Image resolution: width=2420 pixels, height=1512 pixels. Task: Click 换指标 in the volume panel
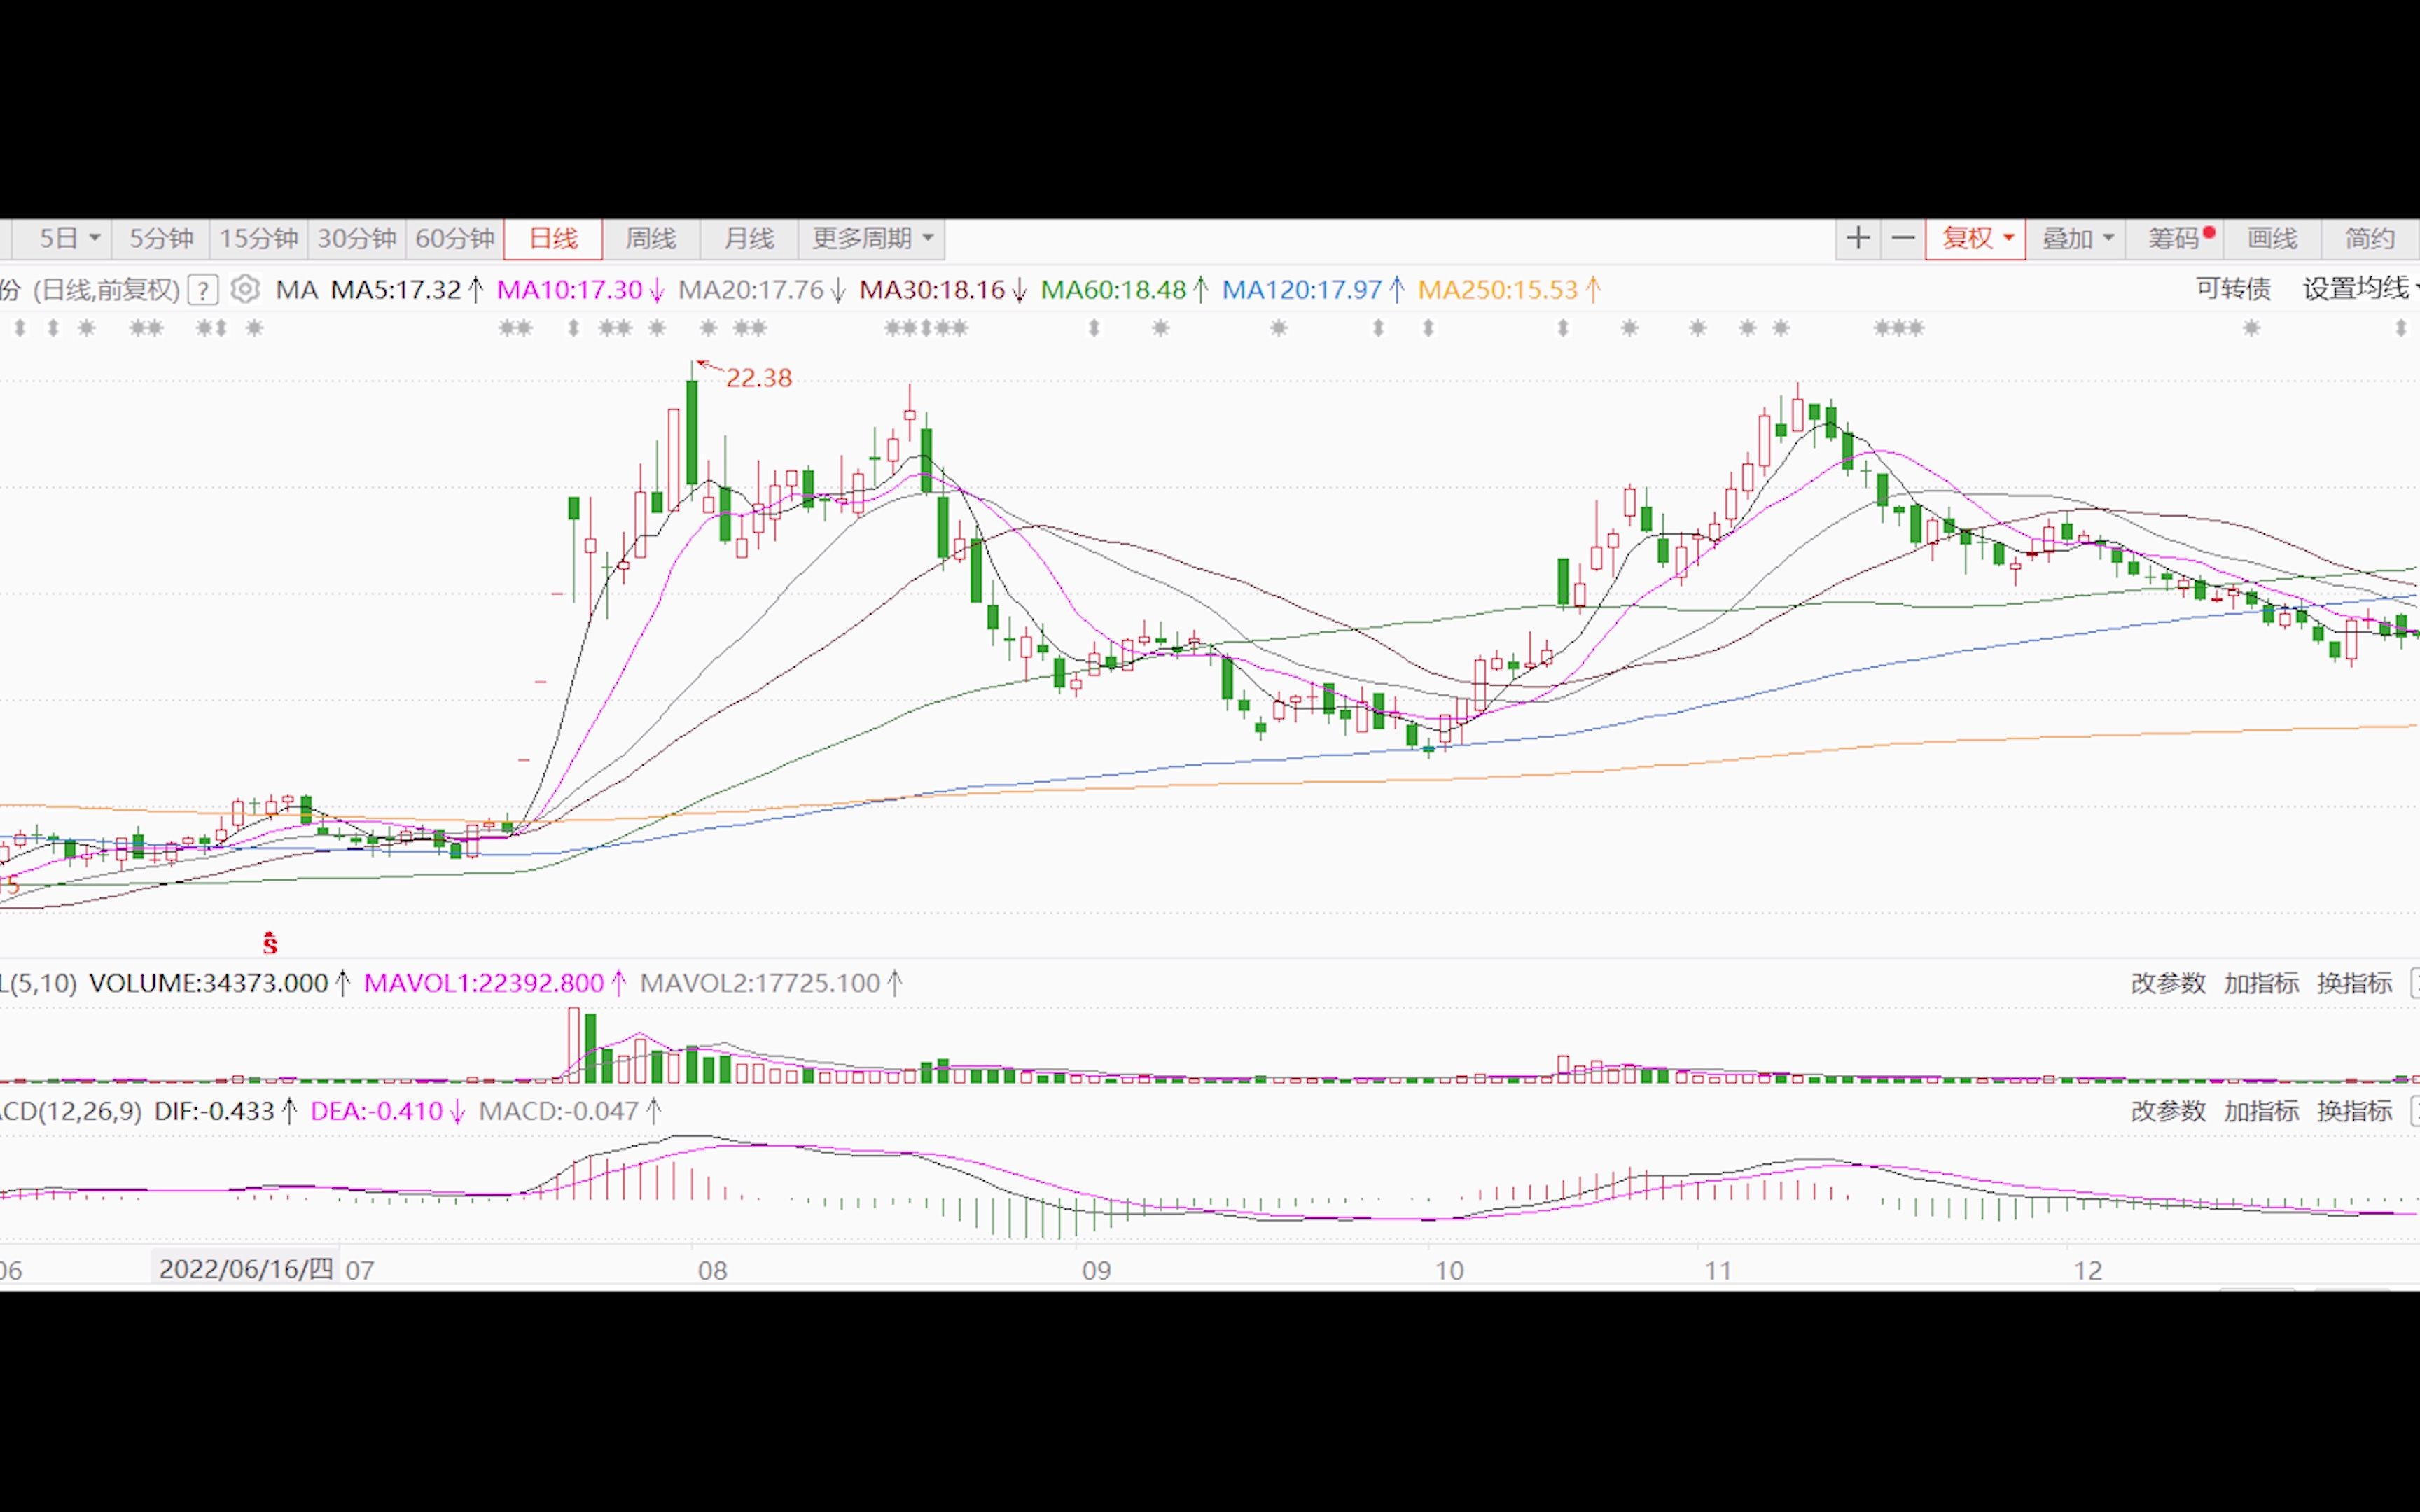pos(2355,983)
